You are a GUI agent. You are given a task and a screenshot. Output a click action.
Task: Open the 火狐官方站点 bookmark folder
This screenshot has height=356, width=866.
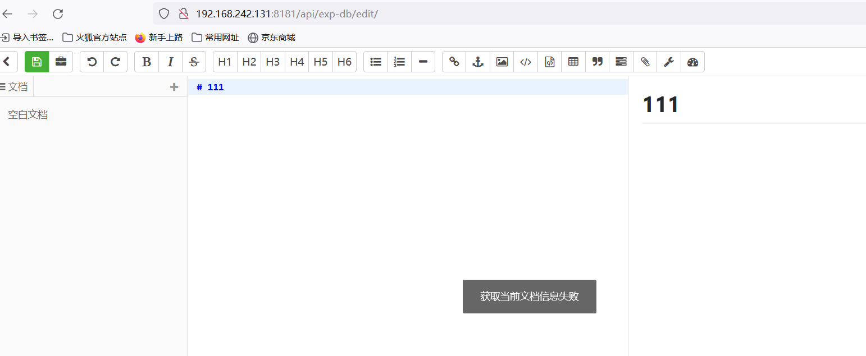point(94,38)
